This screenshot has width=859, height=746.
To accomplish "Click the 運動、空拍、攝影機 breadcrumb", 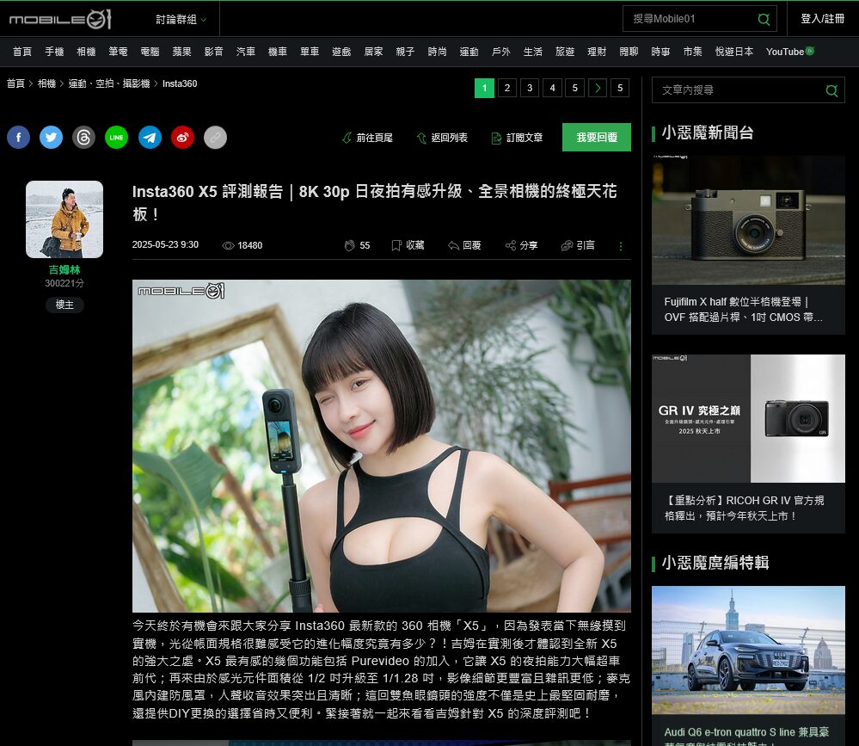I will click(109, 83).
